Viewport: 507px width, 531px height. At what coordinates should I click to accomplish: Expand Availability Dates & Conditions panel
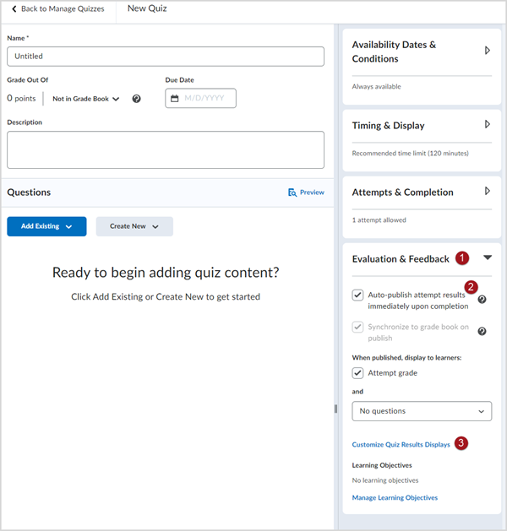tap(488, 51)
